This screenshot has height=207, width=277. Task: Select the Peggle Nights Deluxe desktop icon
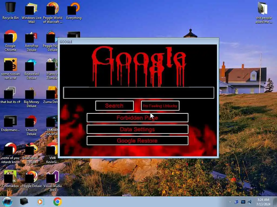[x=50, y=41]
